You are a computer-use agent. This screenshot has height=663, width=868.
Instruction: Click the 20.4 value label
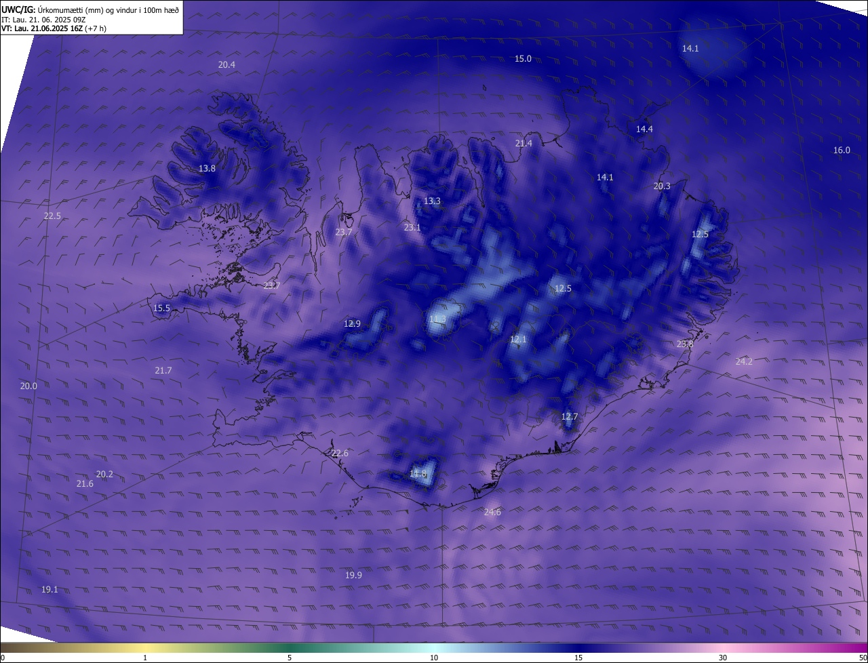(x=226, y=65)
